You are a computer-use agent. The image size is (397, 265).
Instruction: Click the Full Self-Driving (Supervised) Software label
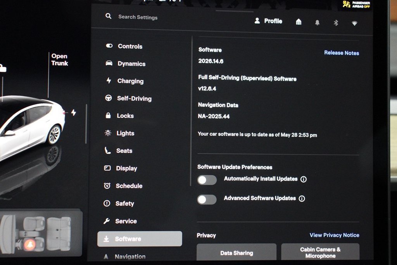click(x=247, y=78)
